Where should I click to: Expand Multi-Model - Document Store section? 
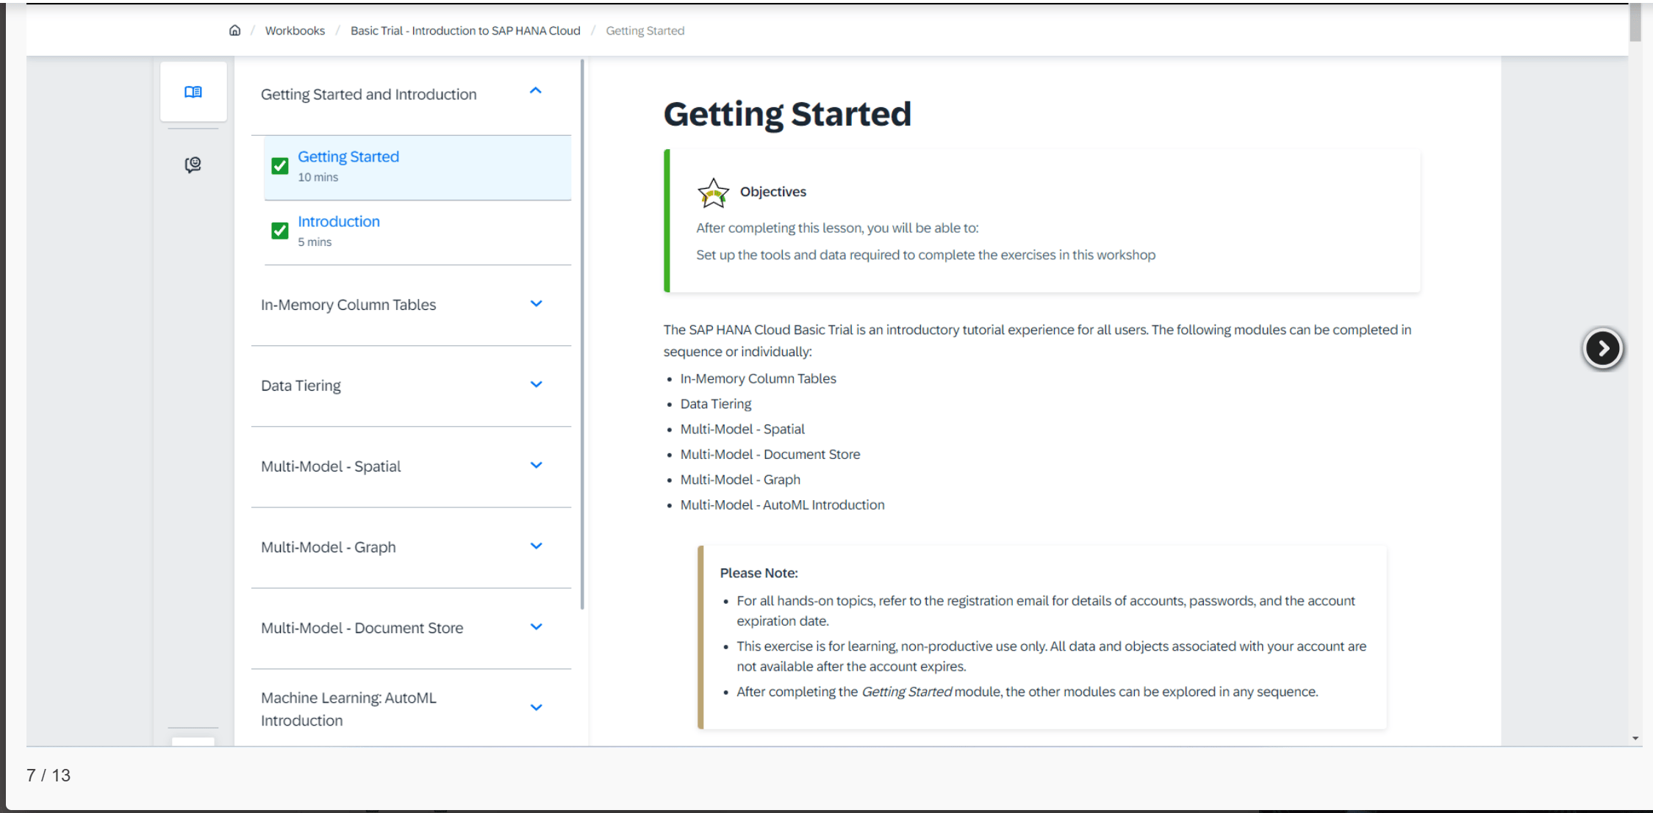click(x=536, y=627)
